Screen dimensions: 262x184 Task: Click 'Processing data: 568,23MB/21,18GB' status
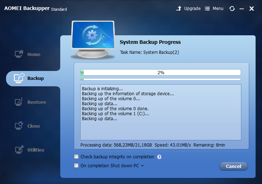click(116, 145)
